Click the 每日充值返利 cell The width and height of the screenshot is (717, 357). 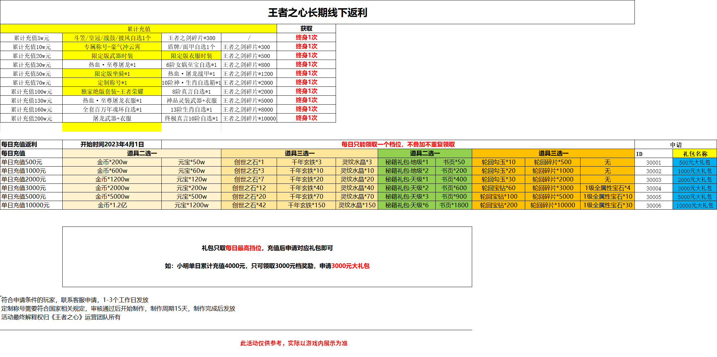pos(31,144)
